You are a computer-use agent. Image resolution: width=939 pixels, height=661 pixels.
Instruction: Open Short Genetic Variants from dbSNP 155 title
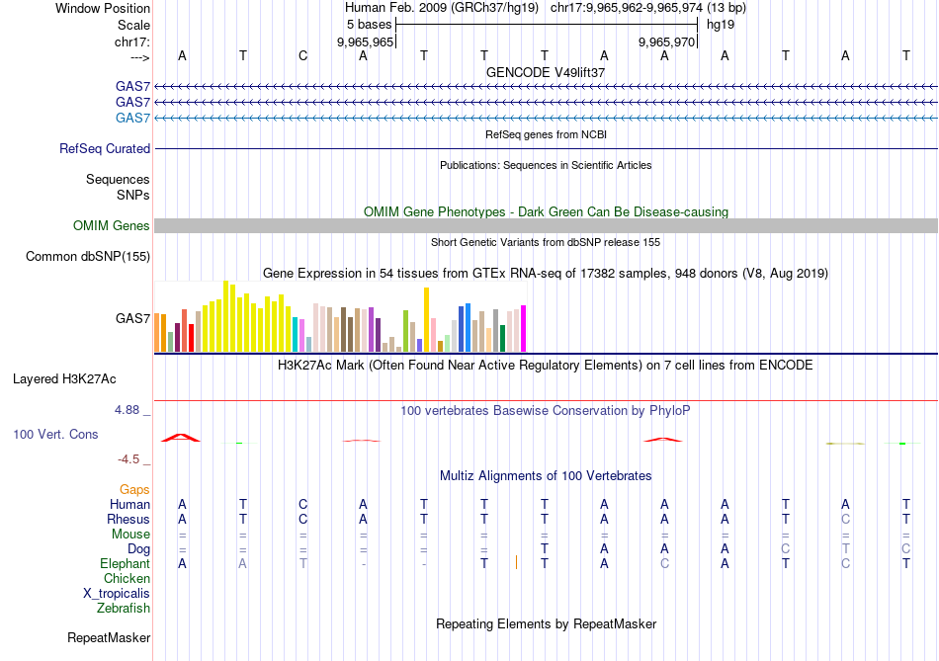pos(546,242)
